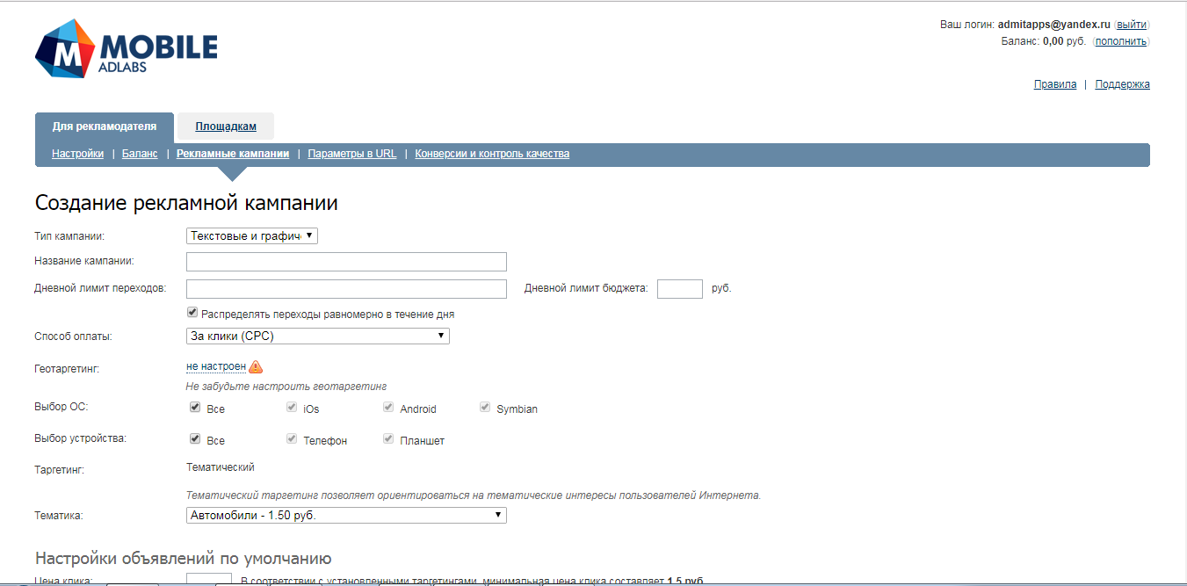Switch to the 'Для рекламодателя' tab
This screenshot has height=586, width=1187.
click(105, 127)
